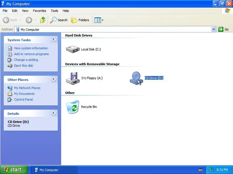Select the 3½ Floppy (A:) drive icon
The width and height of the screenshot is (233, 174).
click(x=73, y=78)
